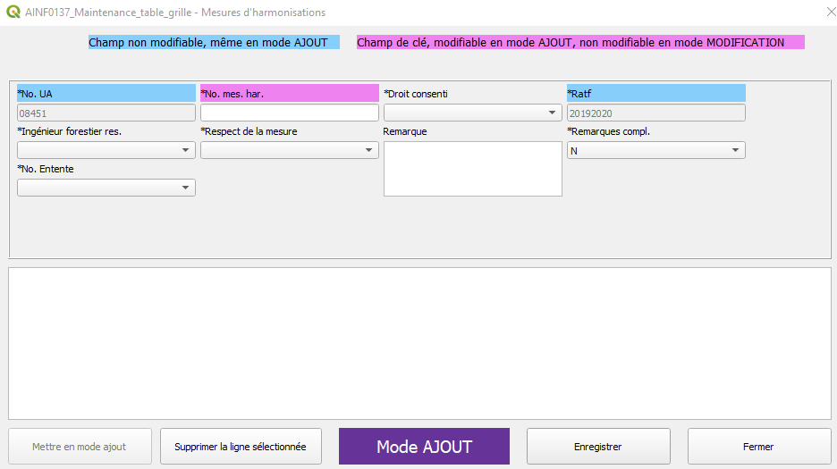Click inside the empty records grid area

(x=419, y=343)
